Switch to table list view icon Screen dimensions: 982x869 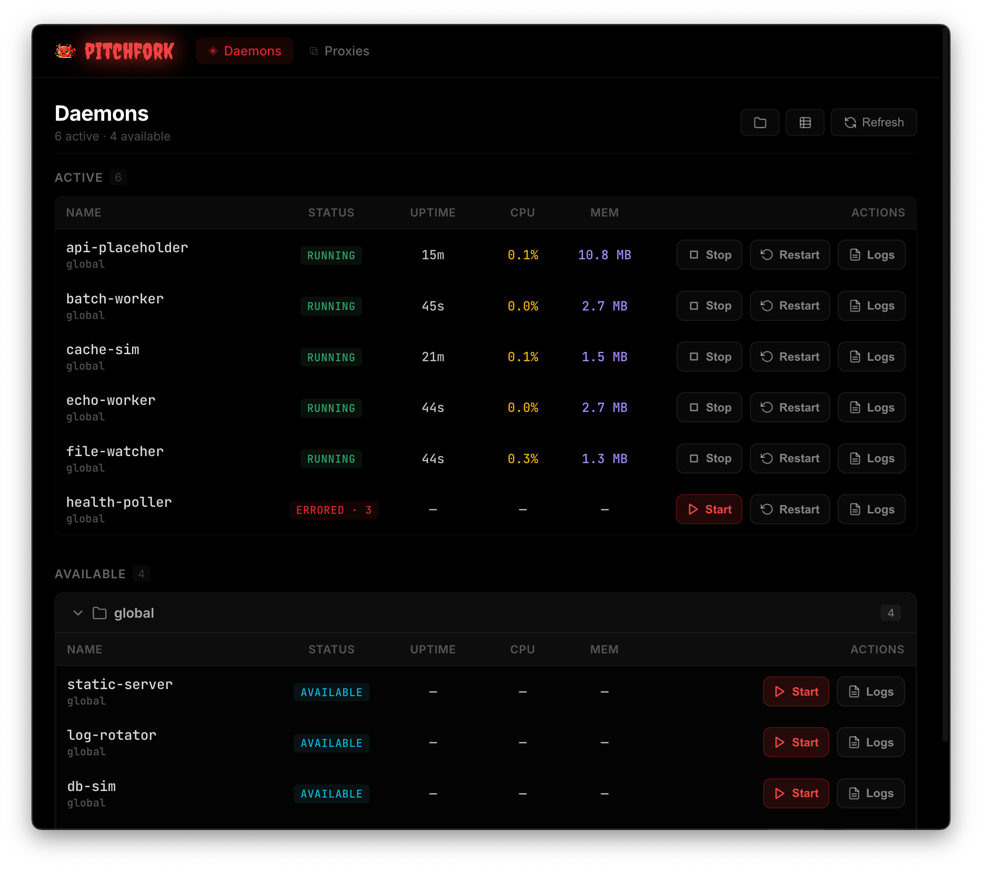coord(805,123)
